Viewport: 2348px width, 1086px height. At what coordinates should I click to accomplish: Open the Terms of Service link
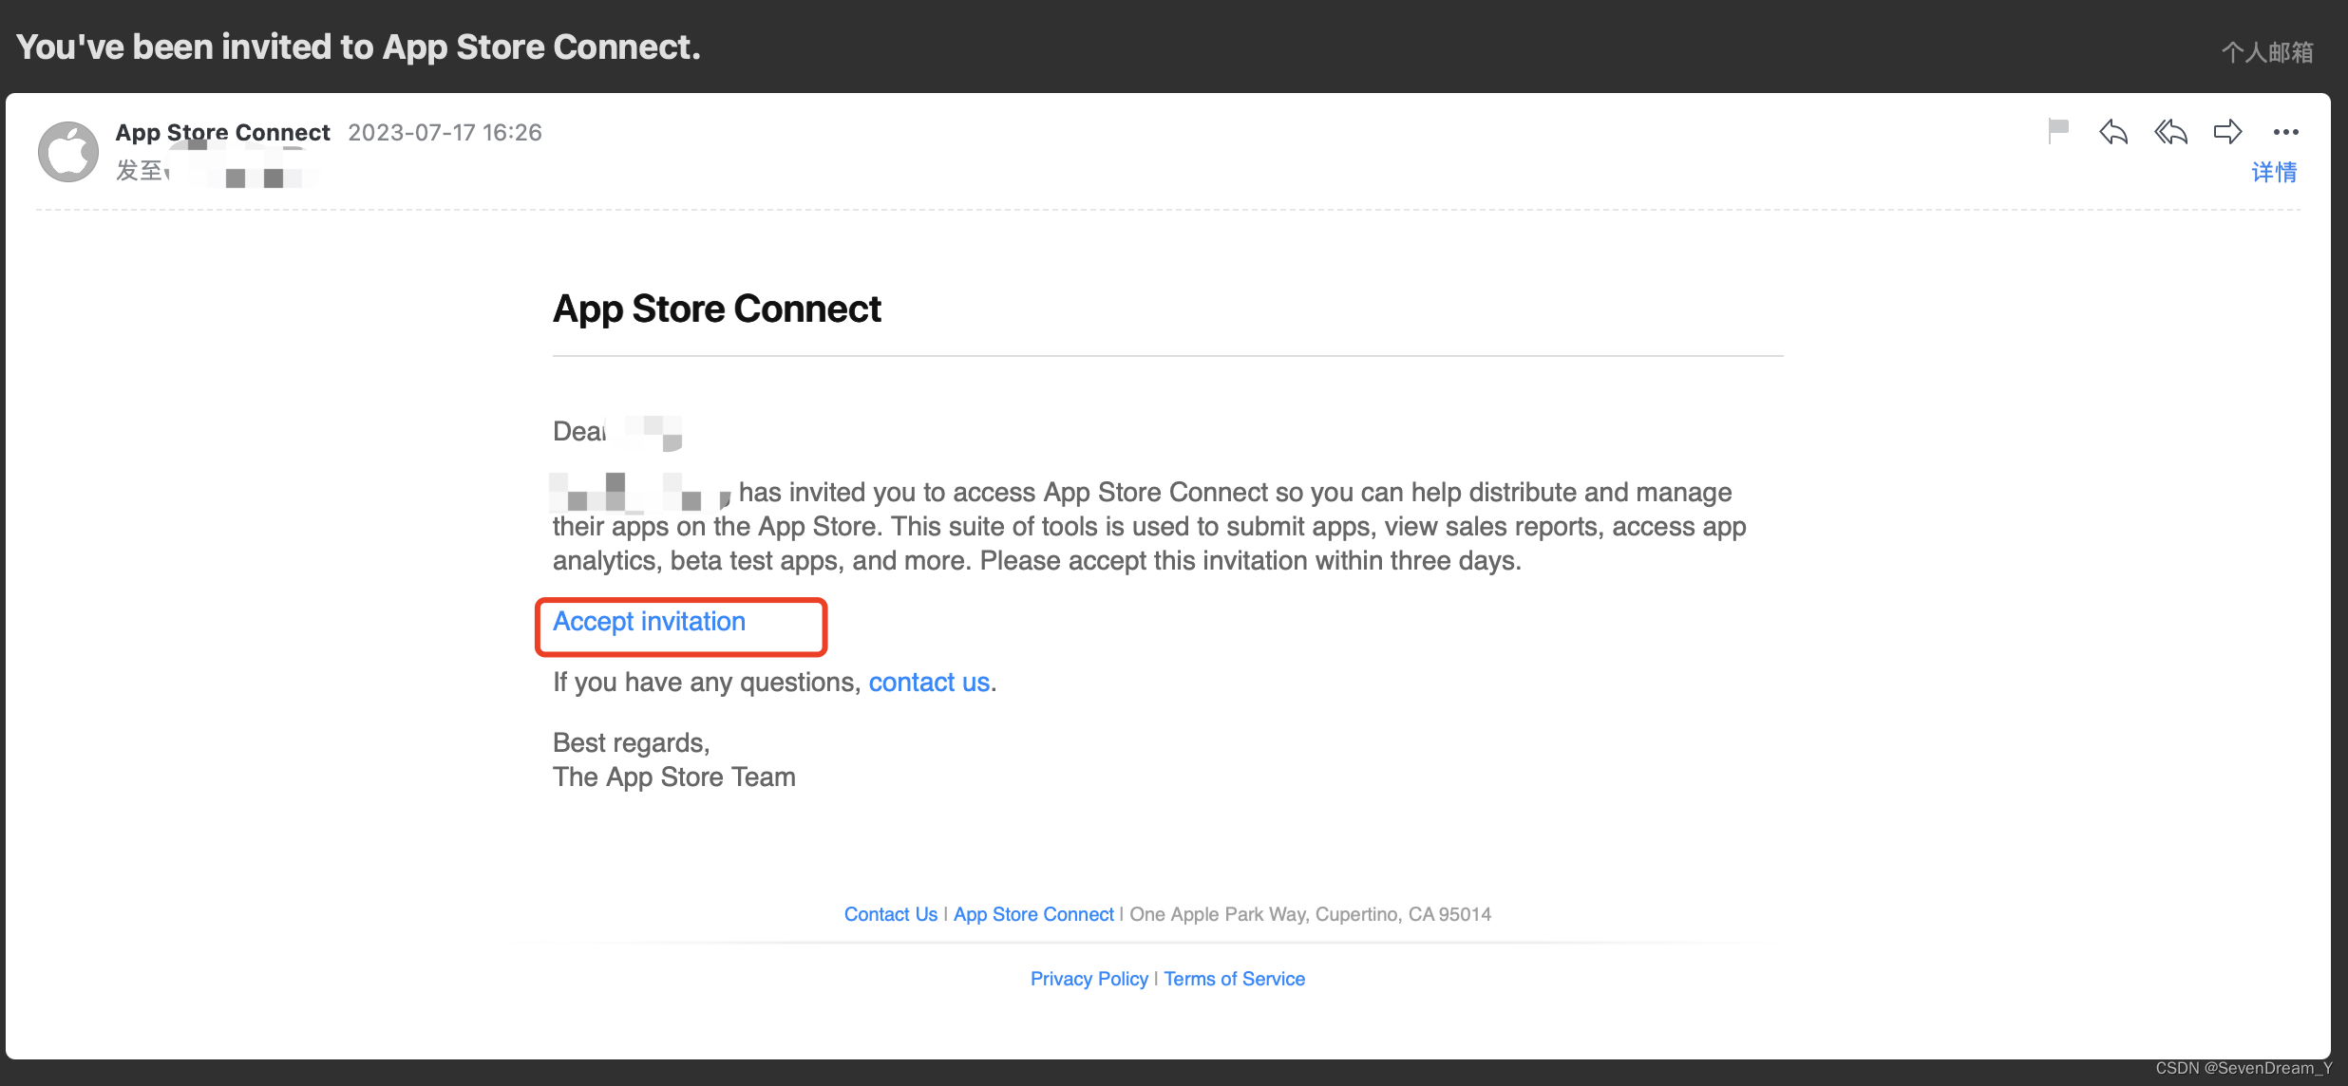pyautogui.click(x=1234, y=979)
